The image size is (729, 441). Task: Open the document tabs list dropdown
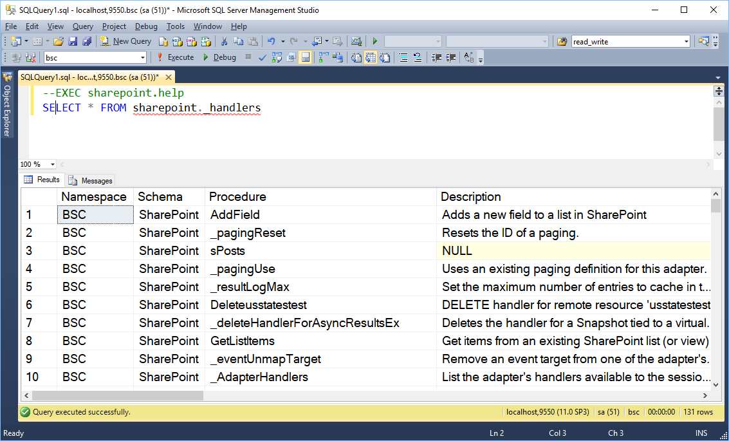coord(718,78)
